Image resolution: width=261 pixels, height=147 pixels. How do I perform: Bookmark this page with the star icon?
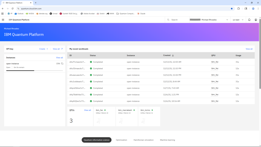coord(231,8)
